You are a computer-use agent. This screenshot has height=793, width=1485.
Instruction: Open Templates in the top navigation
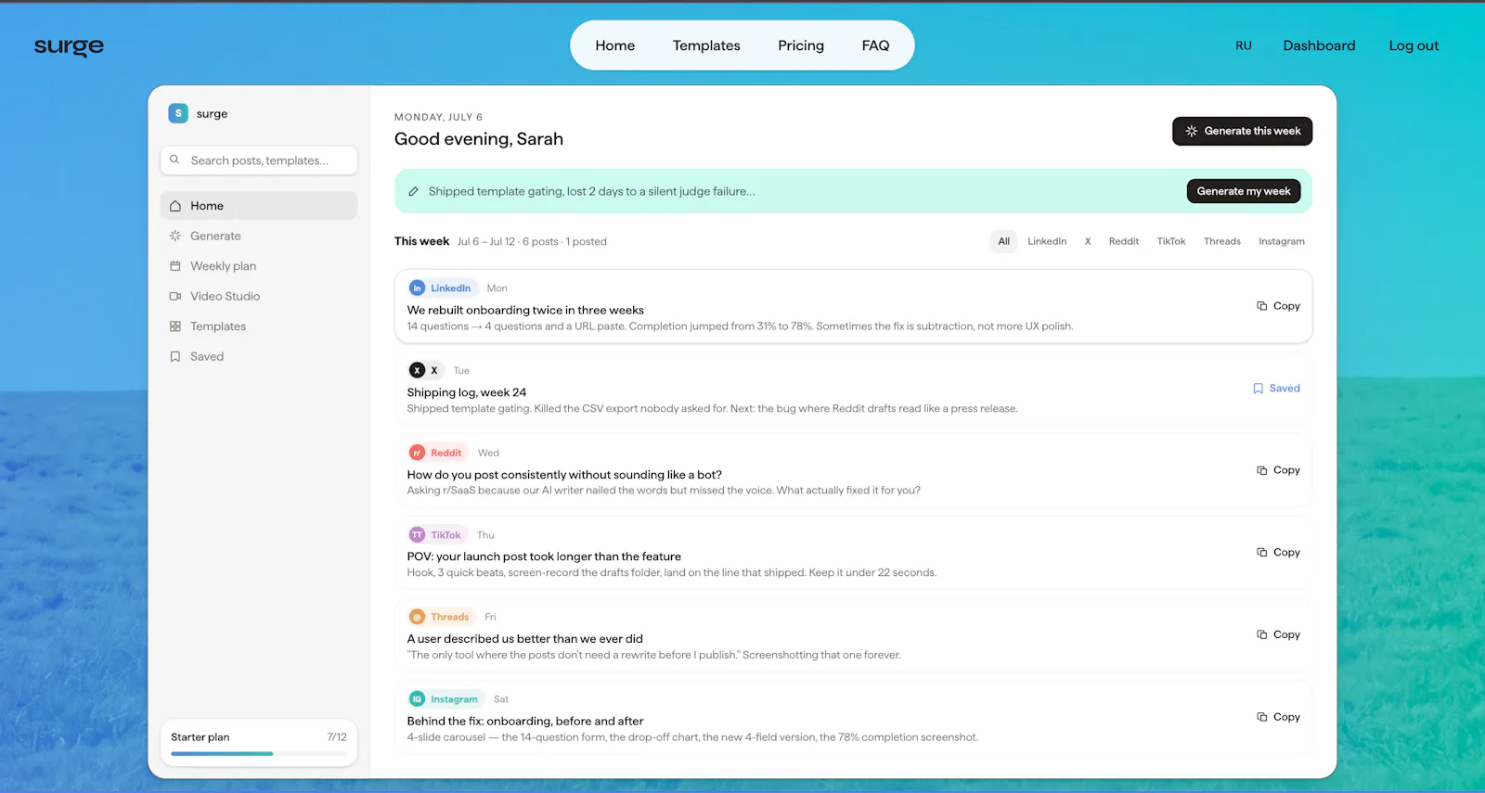(706, 45)
